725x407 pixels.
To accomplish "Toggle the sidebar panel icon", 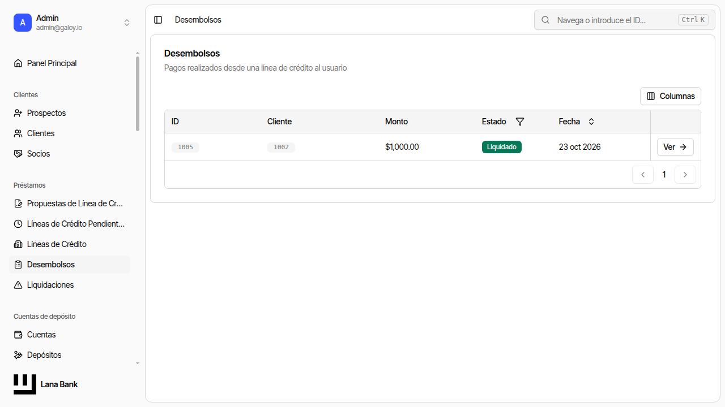I will (158, 20).
